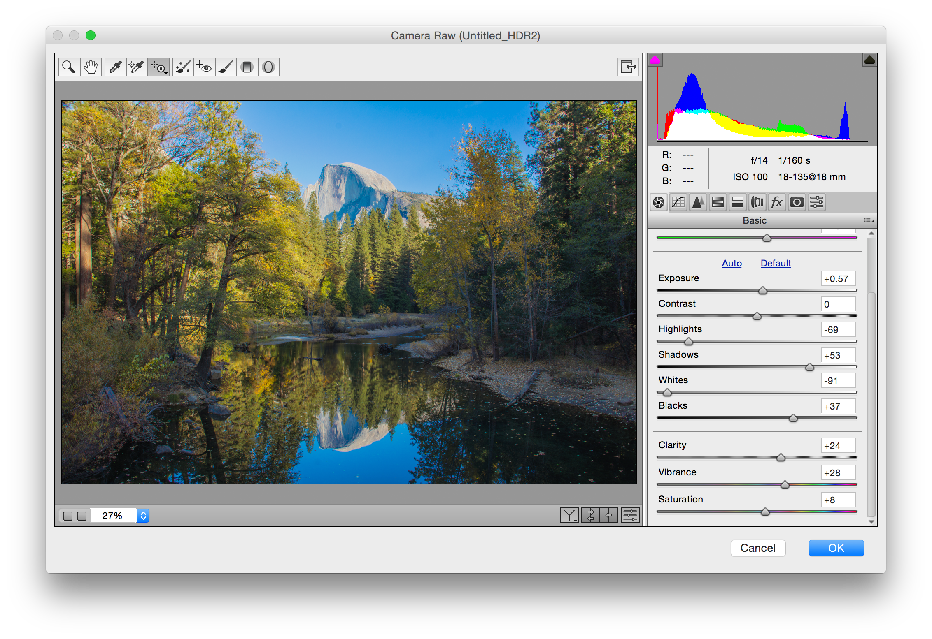Select the Radial Filter tool
Image resolution: width=932 pixels, height=639 pixels.
[268, 67]
